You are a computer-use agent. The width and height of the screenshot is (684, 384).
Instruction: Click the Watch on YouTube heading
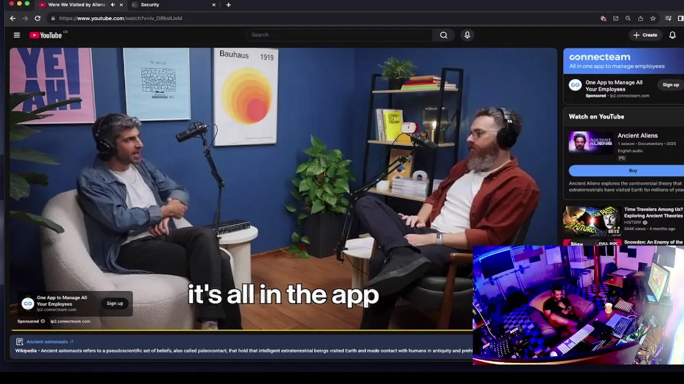click(596, 117)
